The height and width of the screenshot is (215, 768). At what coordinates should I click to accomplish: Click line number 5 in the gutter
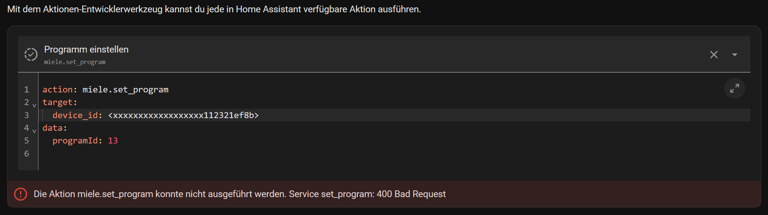pyautogui.click(x=27, y=141)
